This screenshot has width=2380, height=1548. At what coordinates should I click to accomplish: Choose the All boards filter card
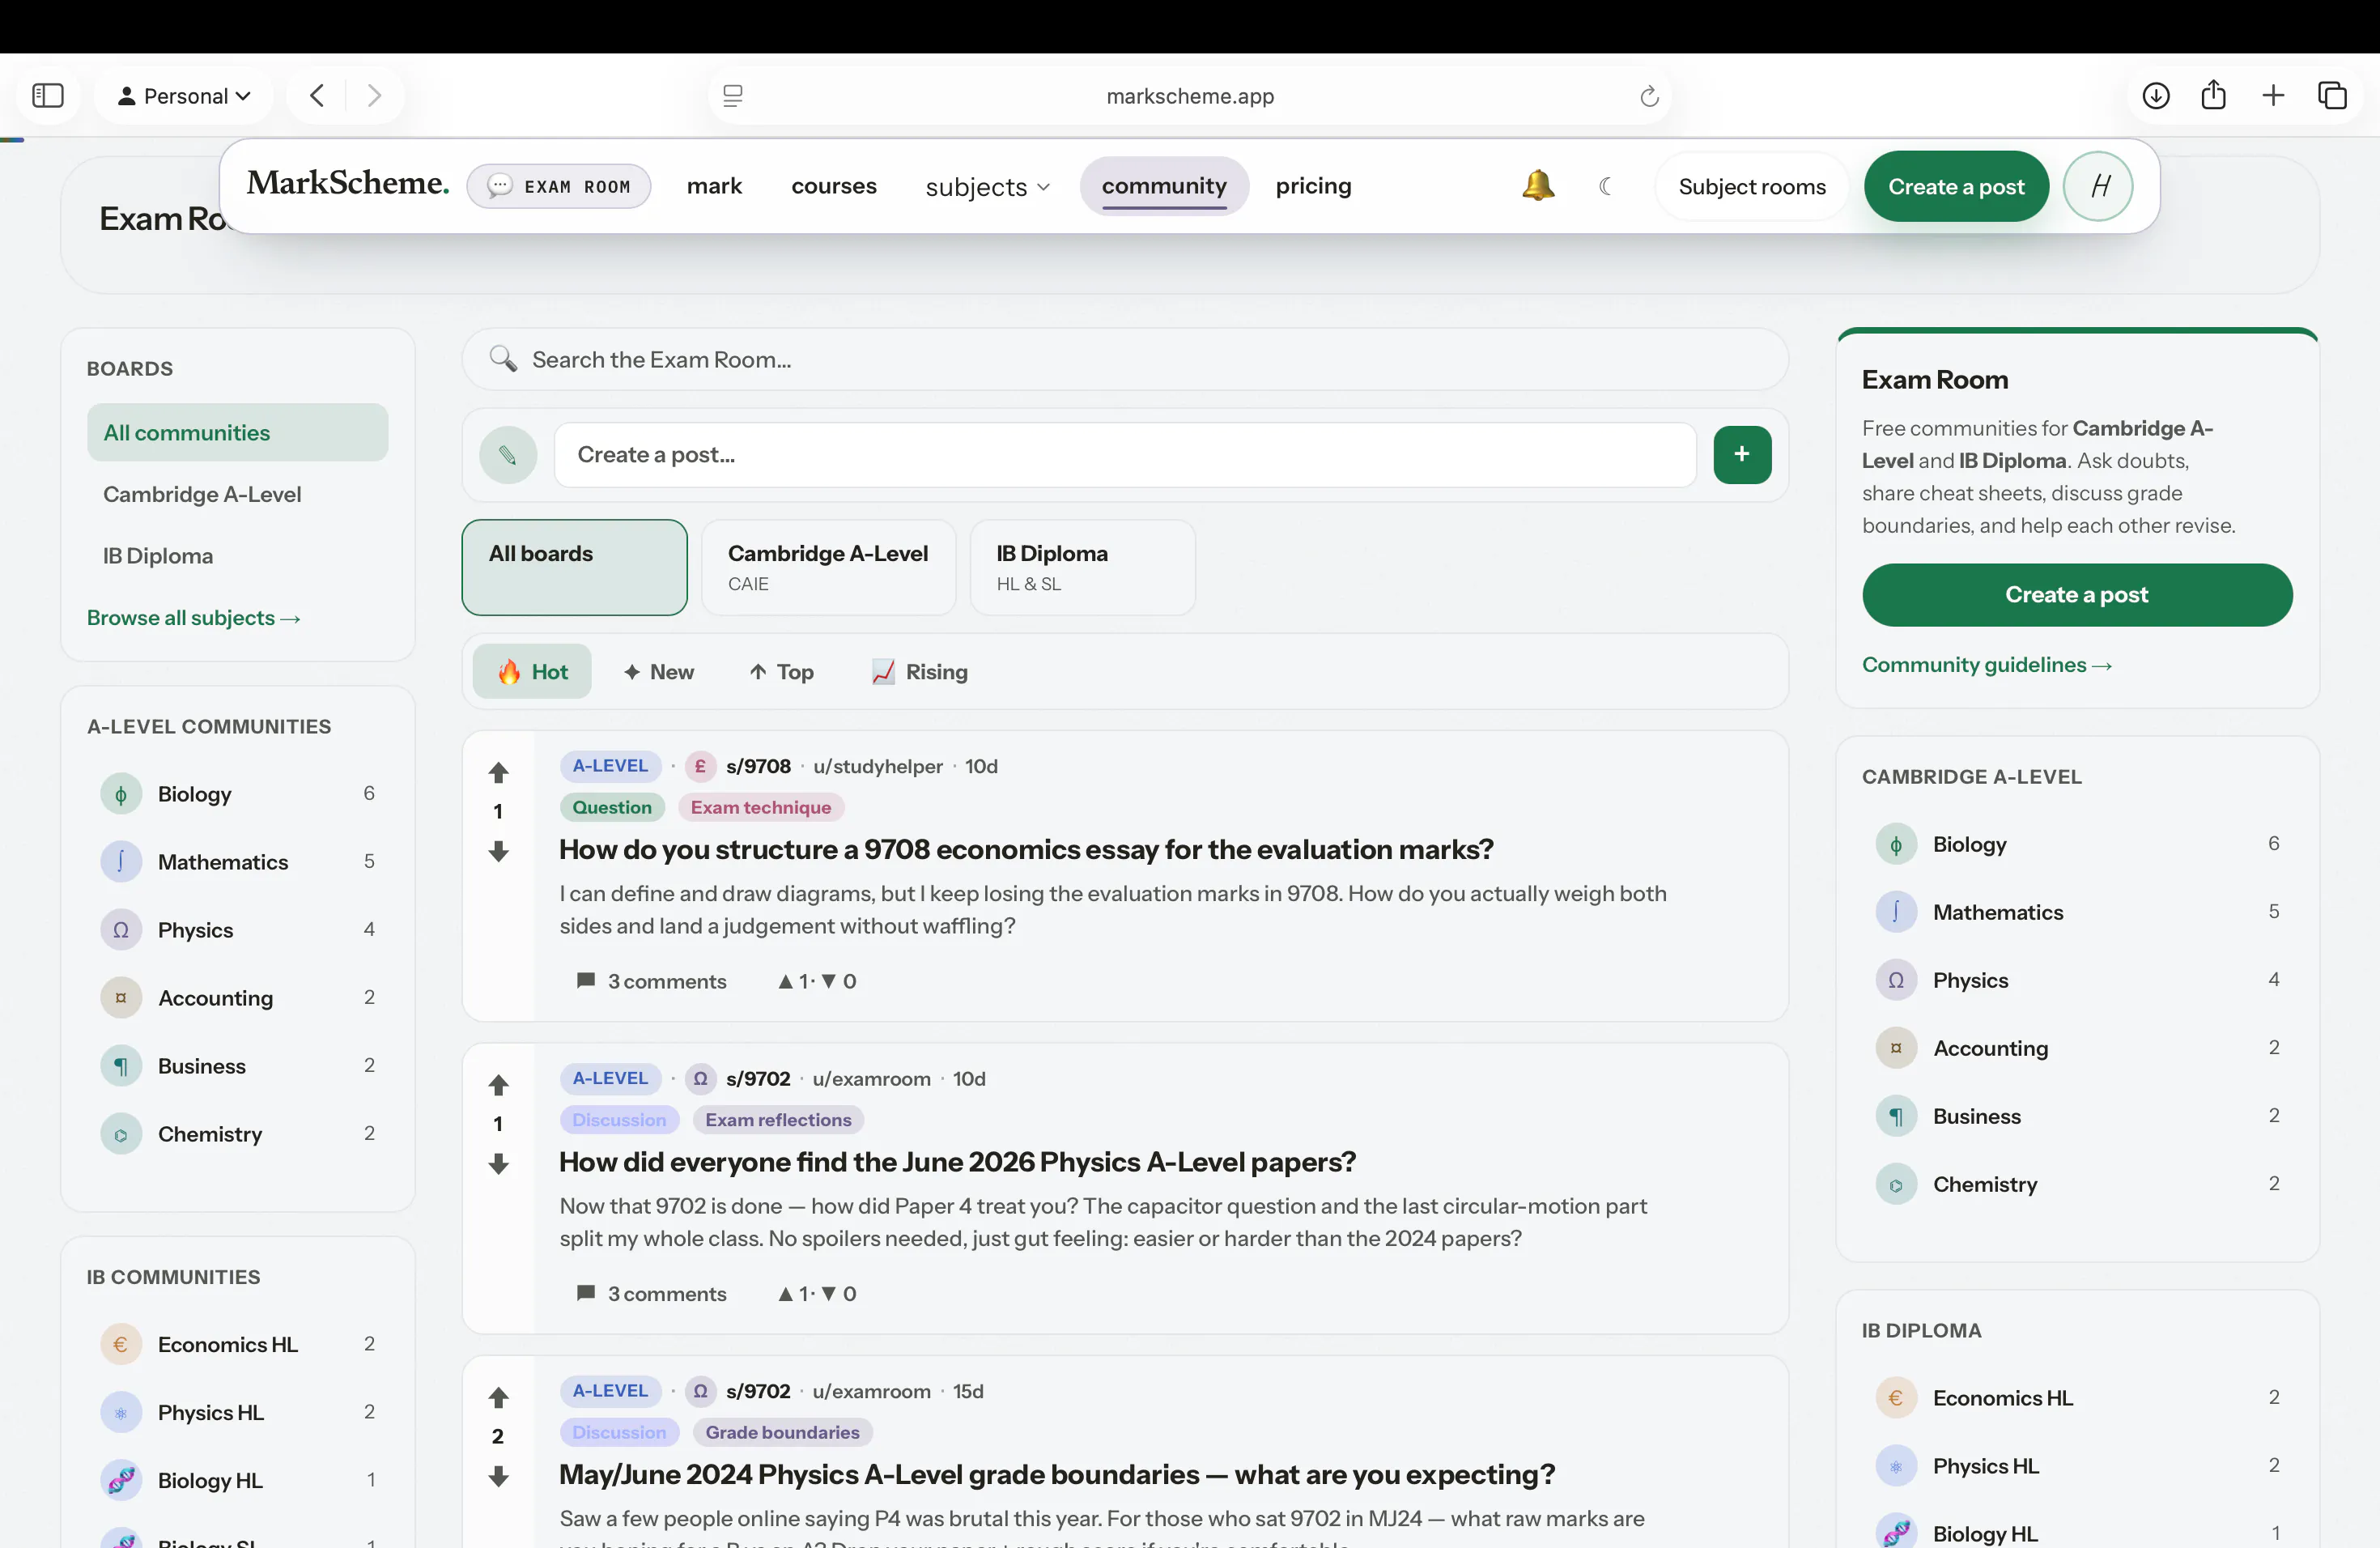[x=574, y=567]
